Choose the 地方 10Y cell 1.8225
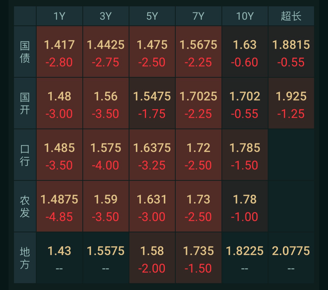 pos(245,258)
